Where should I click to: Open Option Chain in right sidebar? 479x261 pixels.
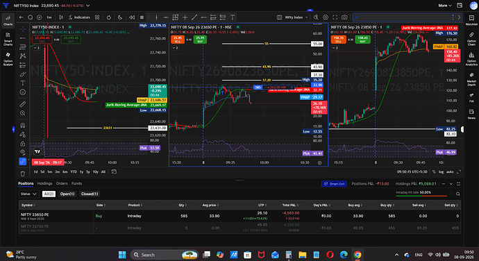coord(471,39)
